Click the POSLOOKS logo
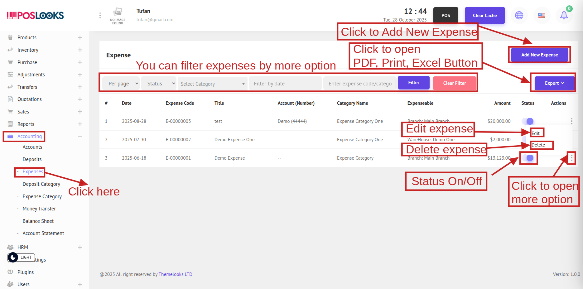 click(35, 15)
